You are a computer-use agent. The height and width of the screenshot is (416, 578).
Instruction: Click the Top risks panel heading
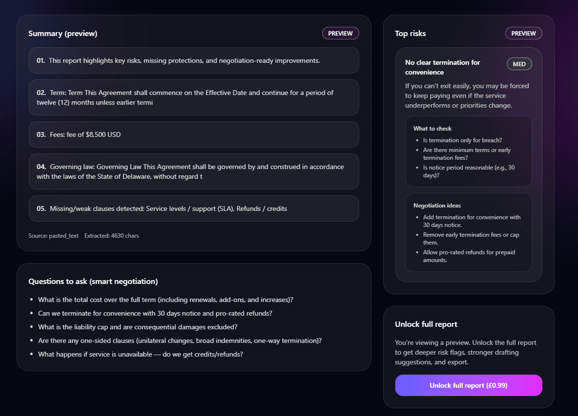tap(410, 33)
